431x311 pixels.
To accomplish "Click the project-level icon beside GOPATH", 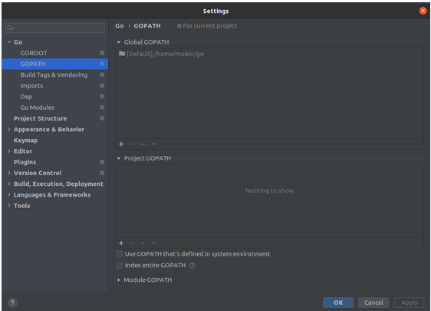I will [102, 64].
